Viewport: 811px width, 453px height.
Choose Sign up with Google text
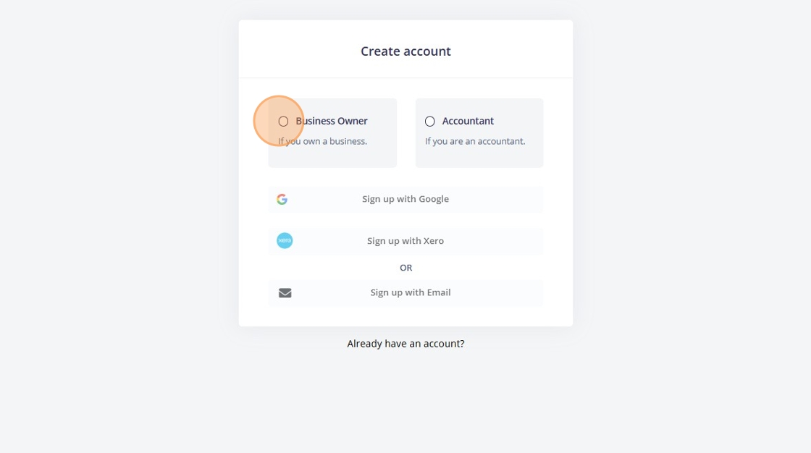tap(405, 199)
